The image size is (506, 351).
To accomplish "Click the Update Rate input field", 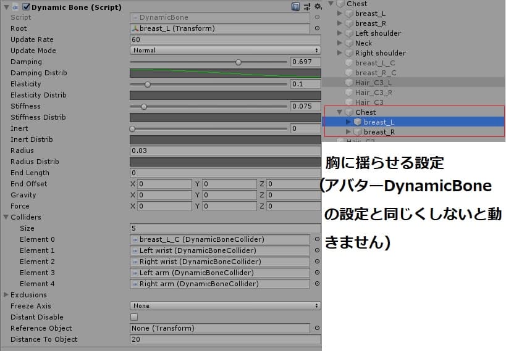I will point(226,39).
